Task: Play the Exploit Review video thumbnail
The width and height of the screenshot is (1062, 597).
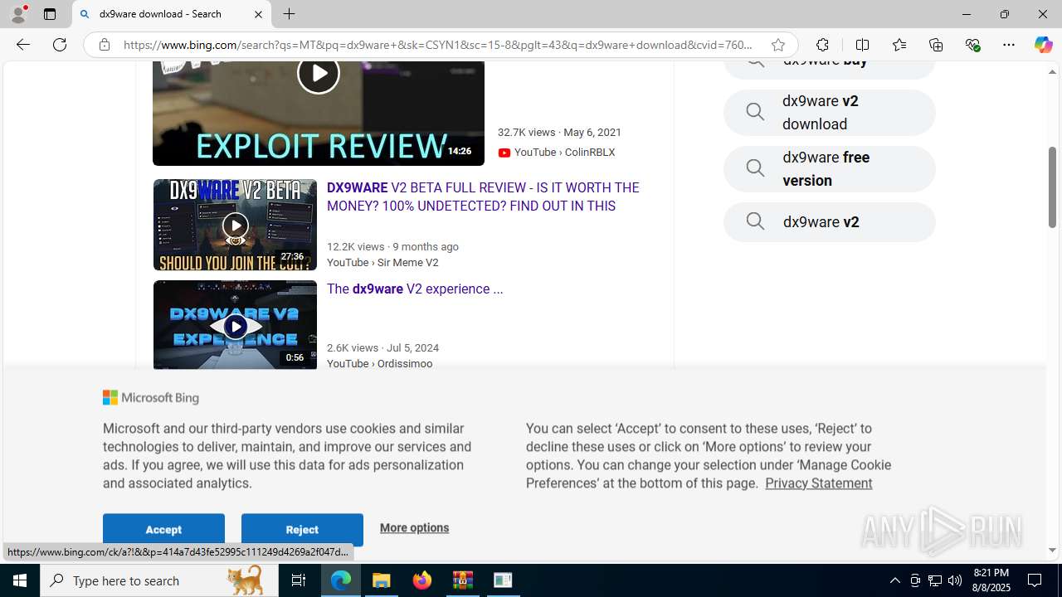Action: point(319,113)
